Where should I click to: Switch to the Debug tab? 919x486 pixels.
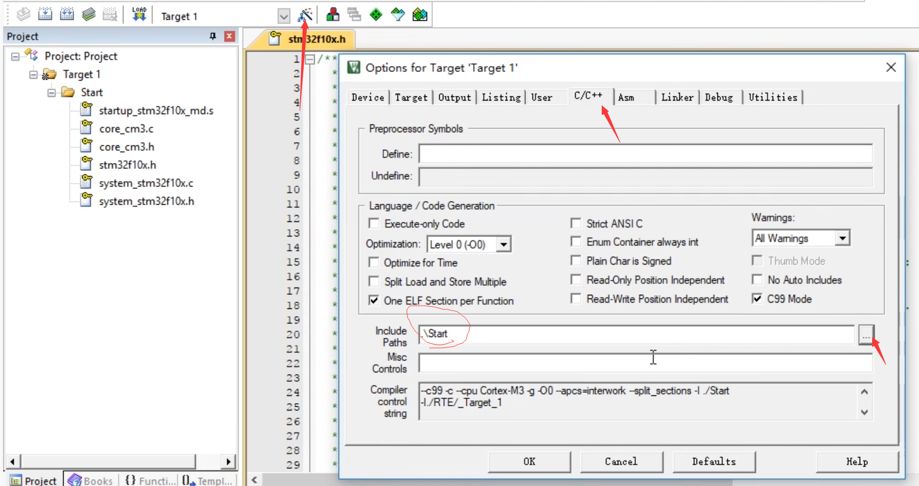(x=718, y=97)
